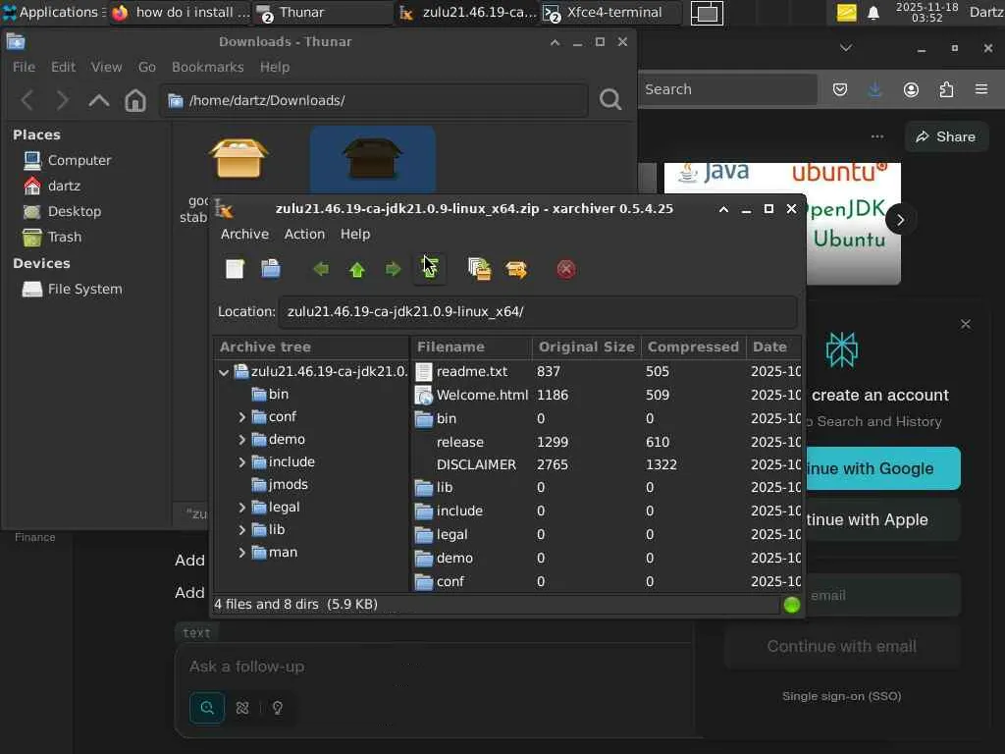The image size is (1005, 754).
Task: Click Continue with email button
Action: pos(841,646)
